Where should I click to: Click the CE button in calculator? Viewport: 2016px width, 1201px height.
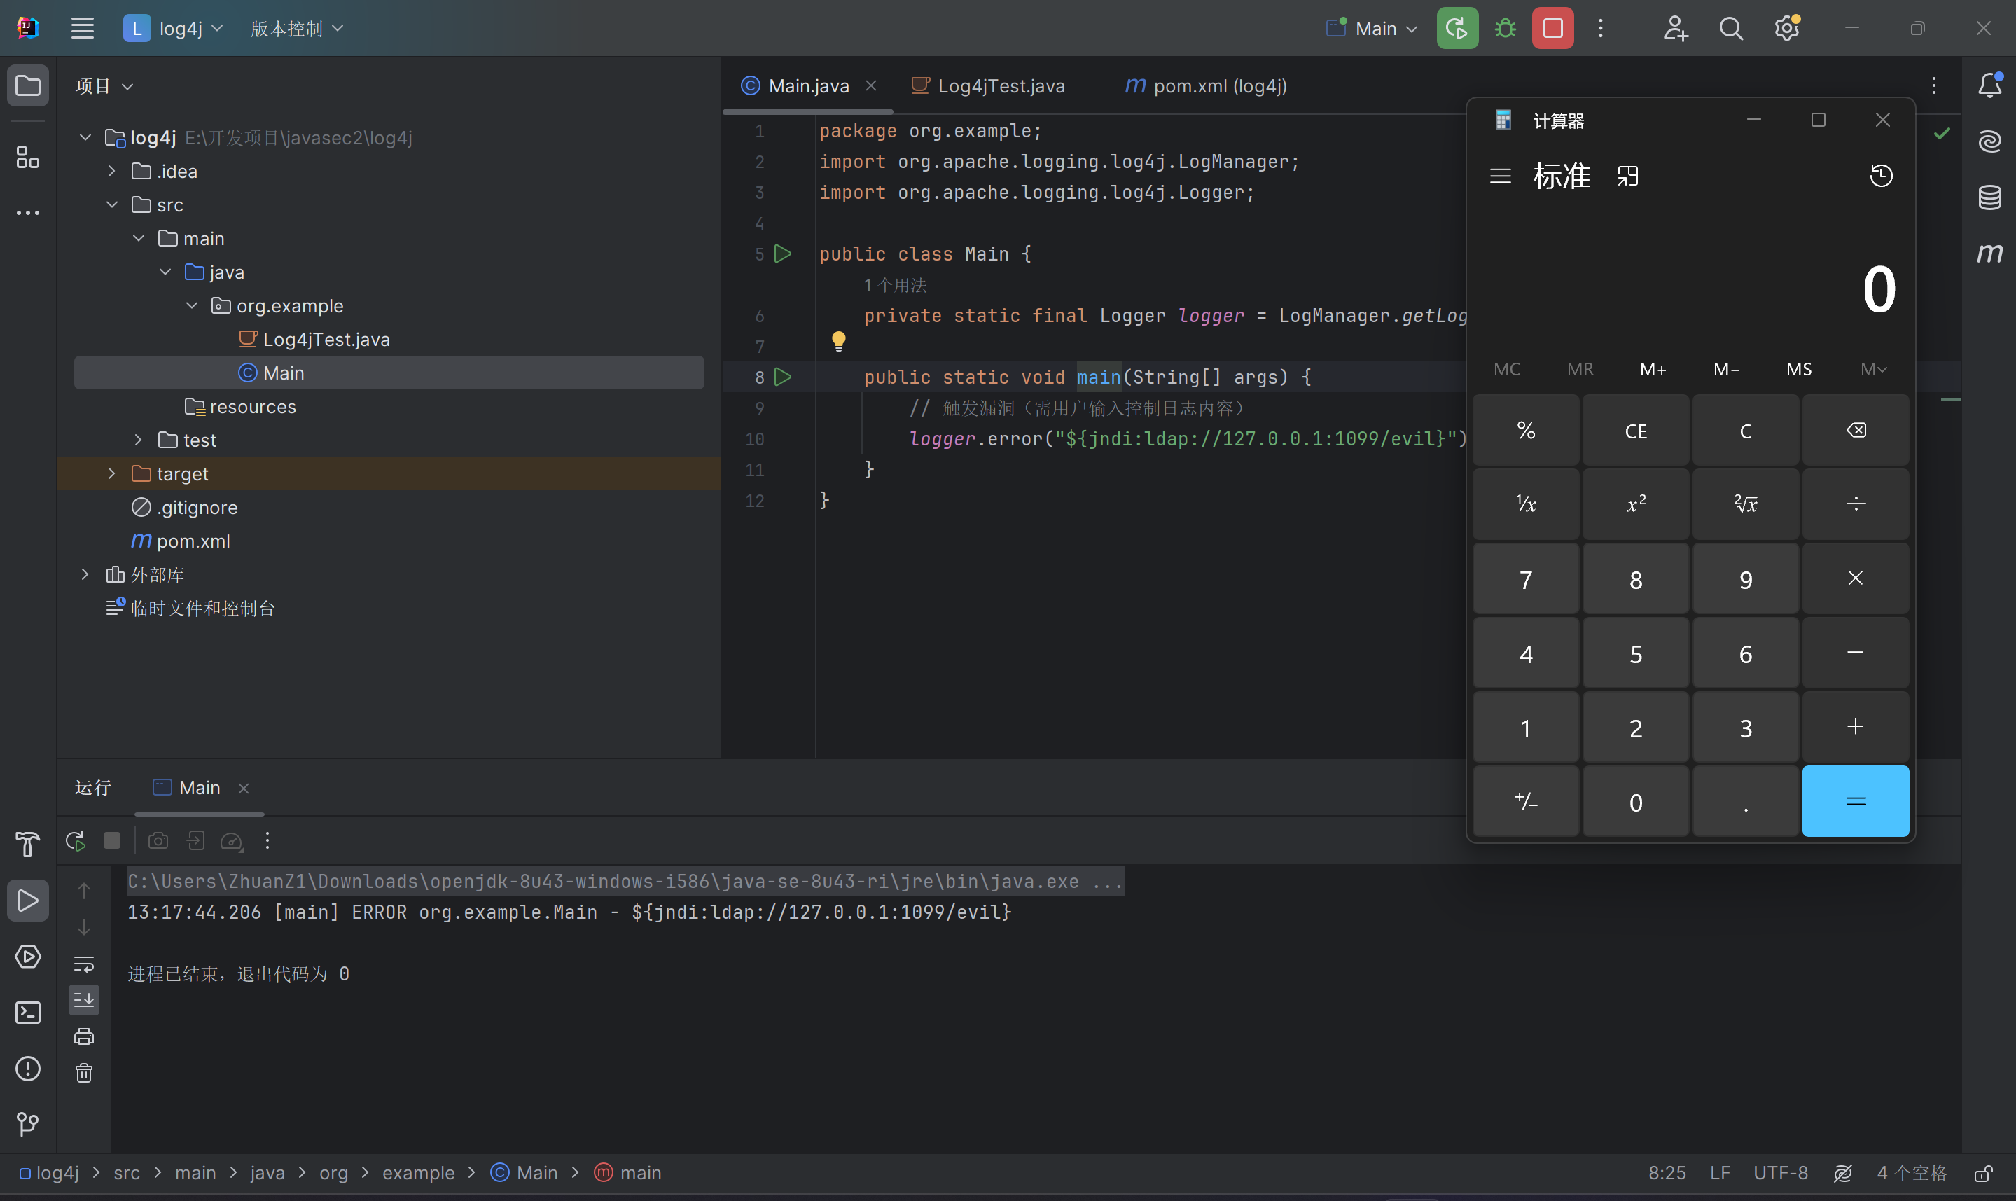[1636, 431]
